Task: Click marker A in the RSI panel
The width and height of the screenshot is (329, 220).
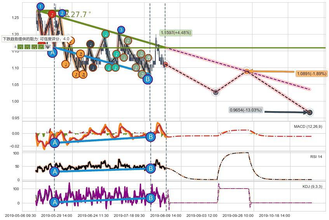Action: coord(55,171)
